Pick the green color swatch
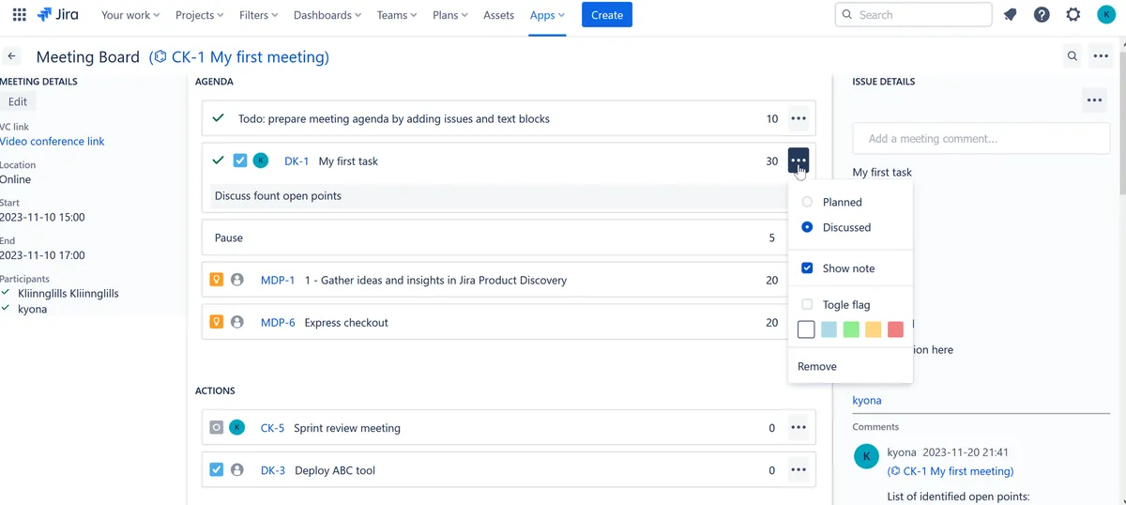The width and height of the screenshot is (1126, 505). 851,329
